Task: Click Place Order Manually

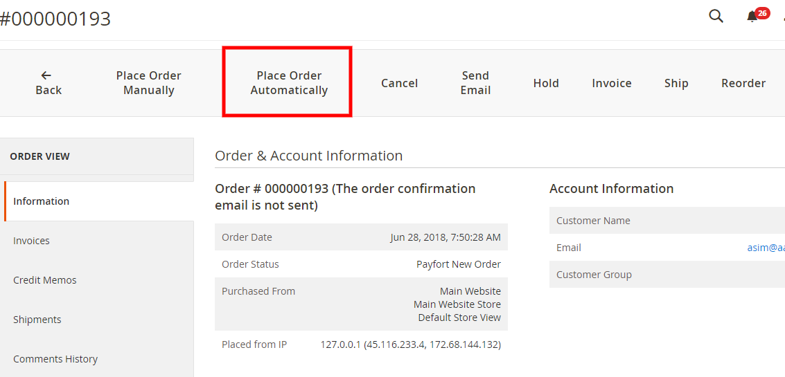Action: 149,83
